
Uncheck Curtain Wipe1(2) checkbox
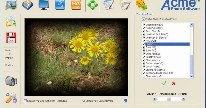click(x=144, y=63)
